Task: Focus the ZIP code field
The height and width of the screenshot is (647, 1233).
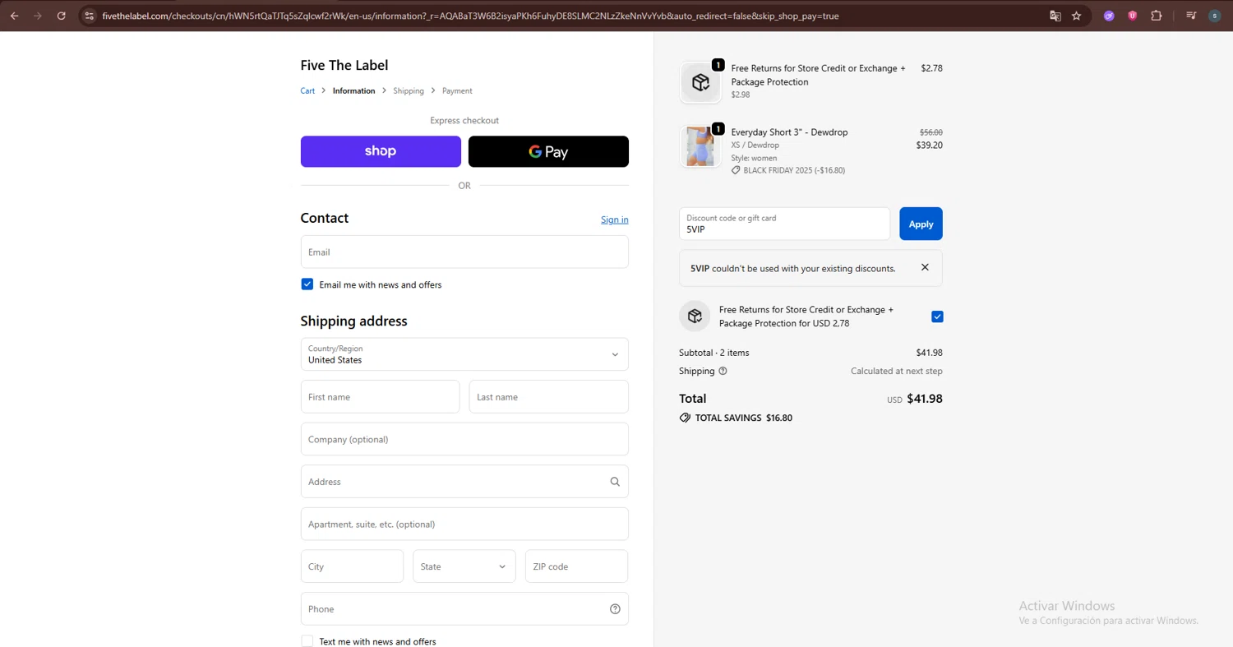Action: coord(577,566)
